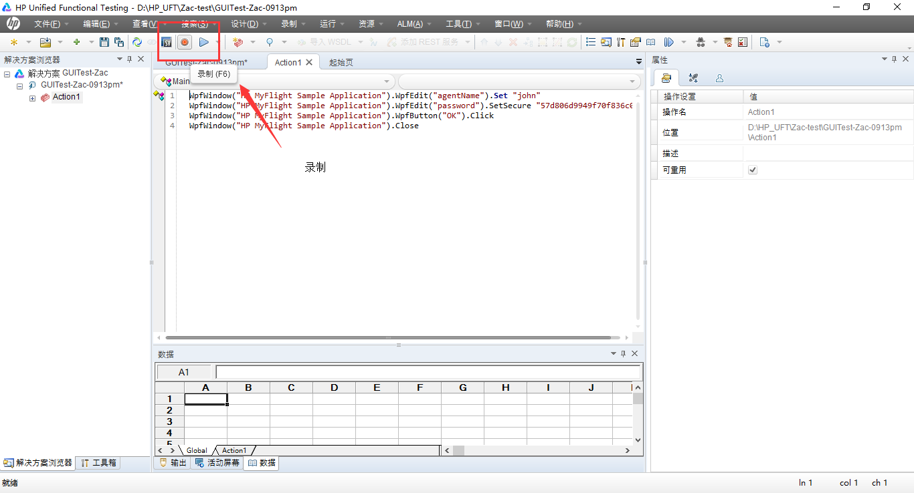This screenshot has width=914, height=493.
Task: Click the New test asterisk icon
Action: (x=13, y=42)
